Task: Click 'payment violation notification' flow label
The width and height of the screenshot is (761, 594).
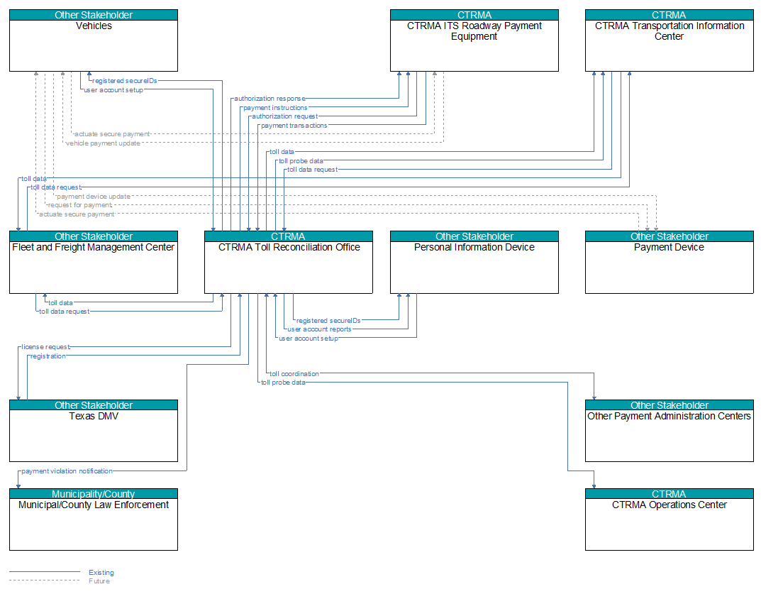Action: (x=67, y=471)
